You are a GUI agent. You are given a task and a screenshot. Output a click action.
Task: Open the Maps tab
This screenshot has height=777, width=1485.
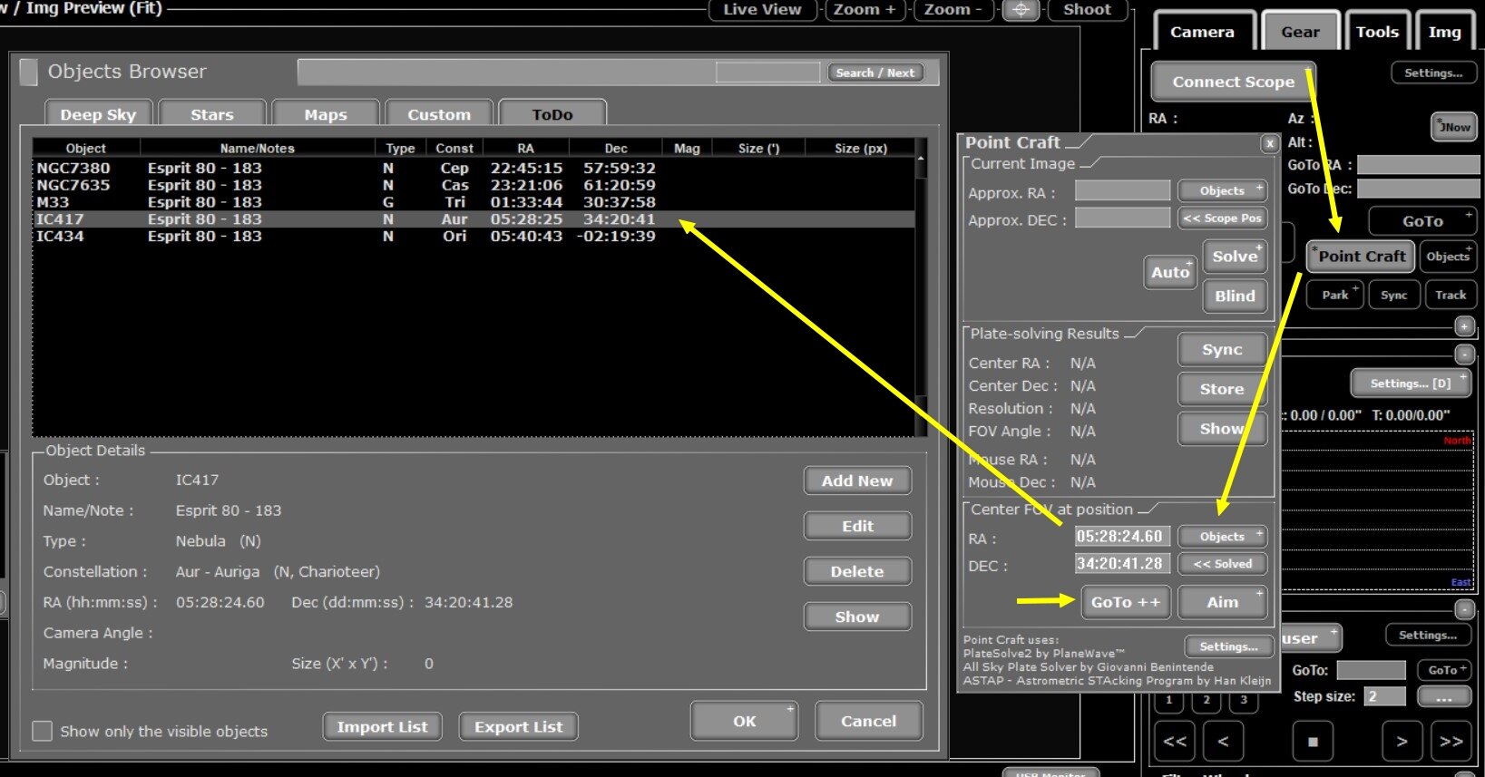[x=326, y=114]
